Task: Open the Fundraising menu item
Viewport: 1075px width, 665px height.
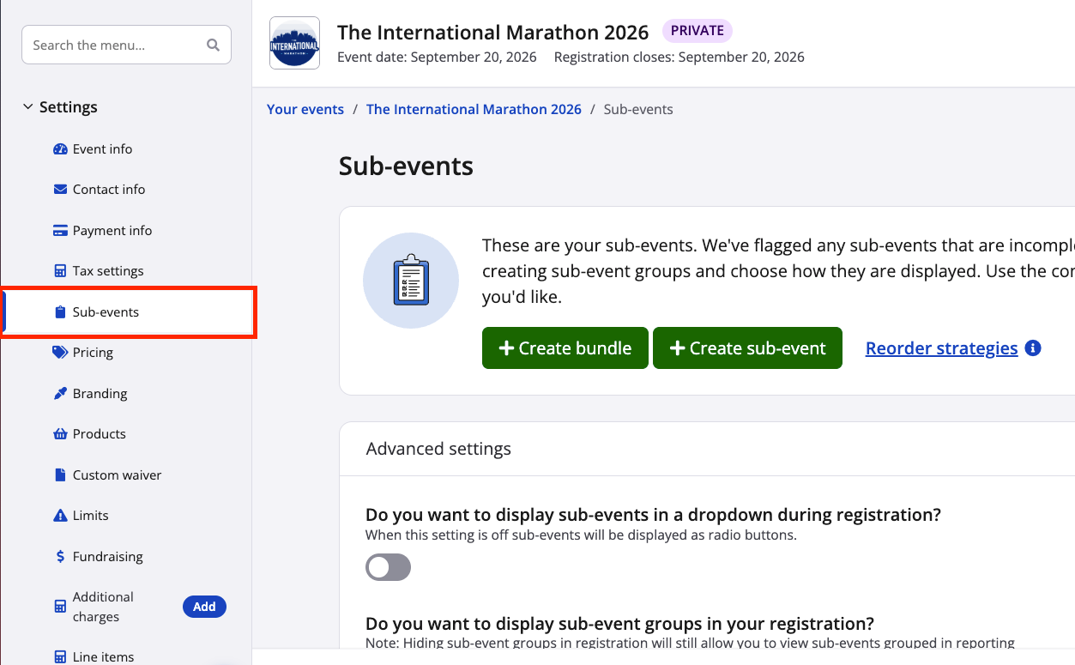Action: click(107, 557)
